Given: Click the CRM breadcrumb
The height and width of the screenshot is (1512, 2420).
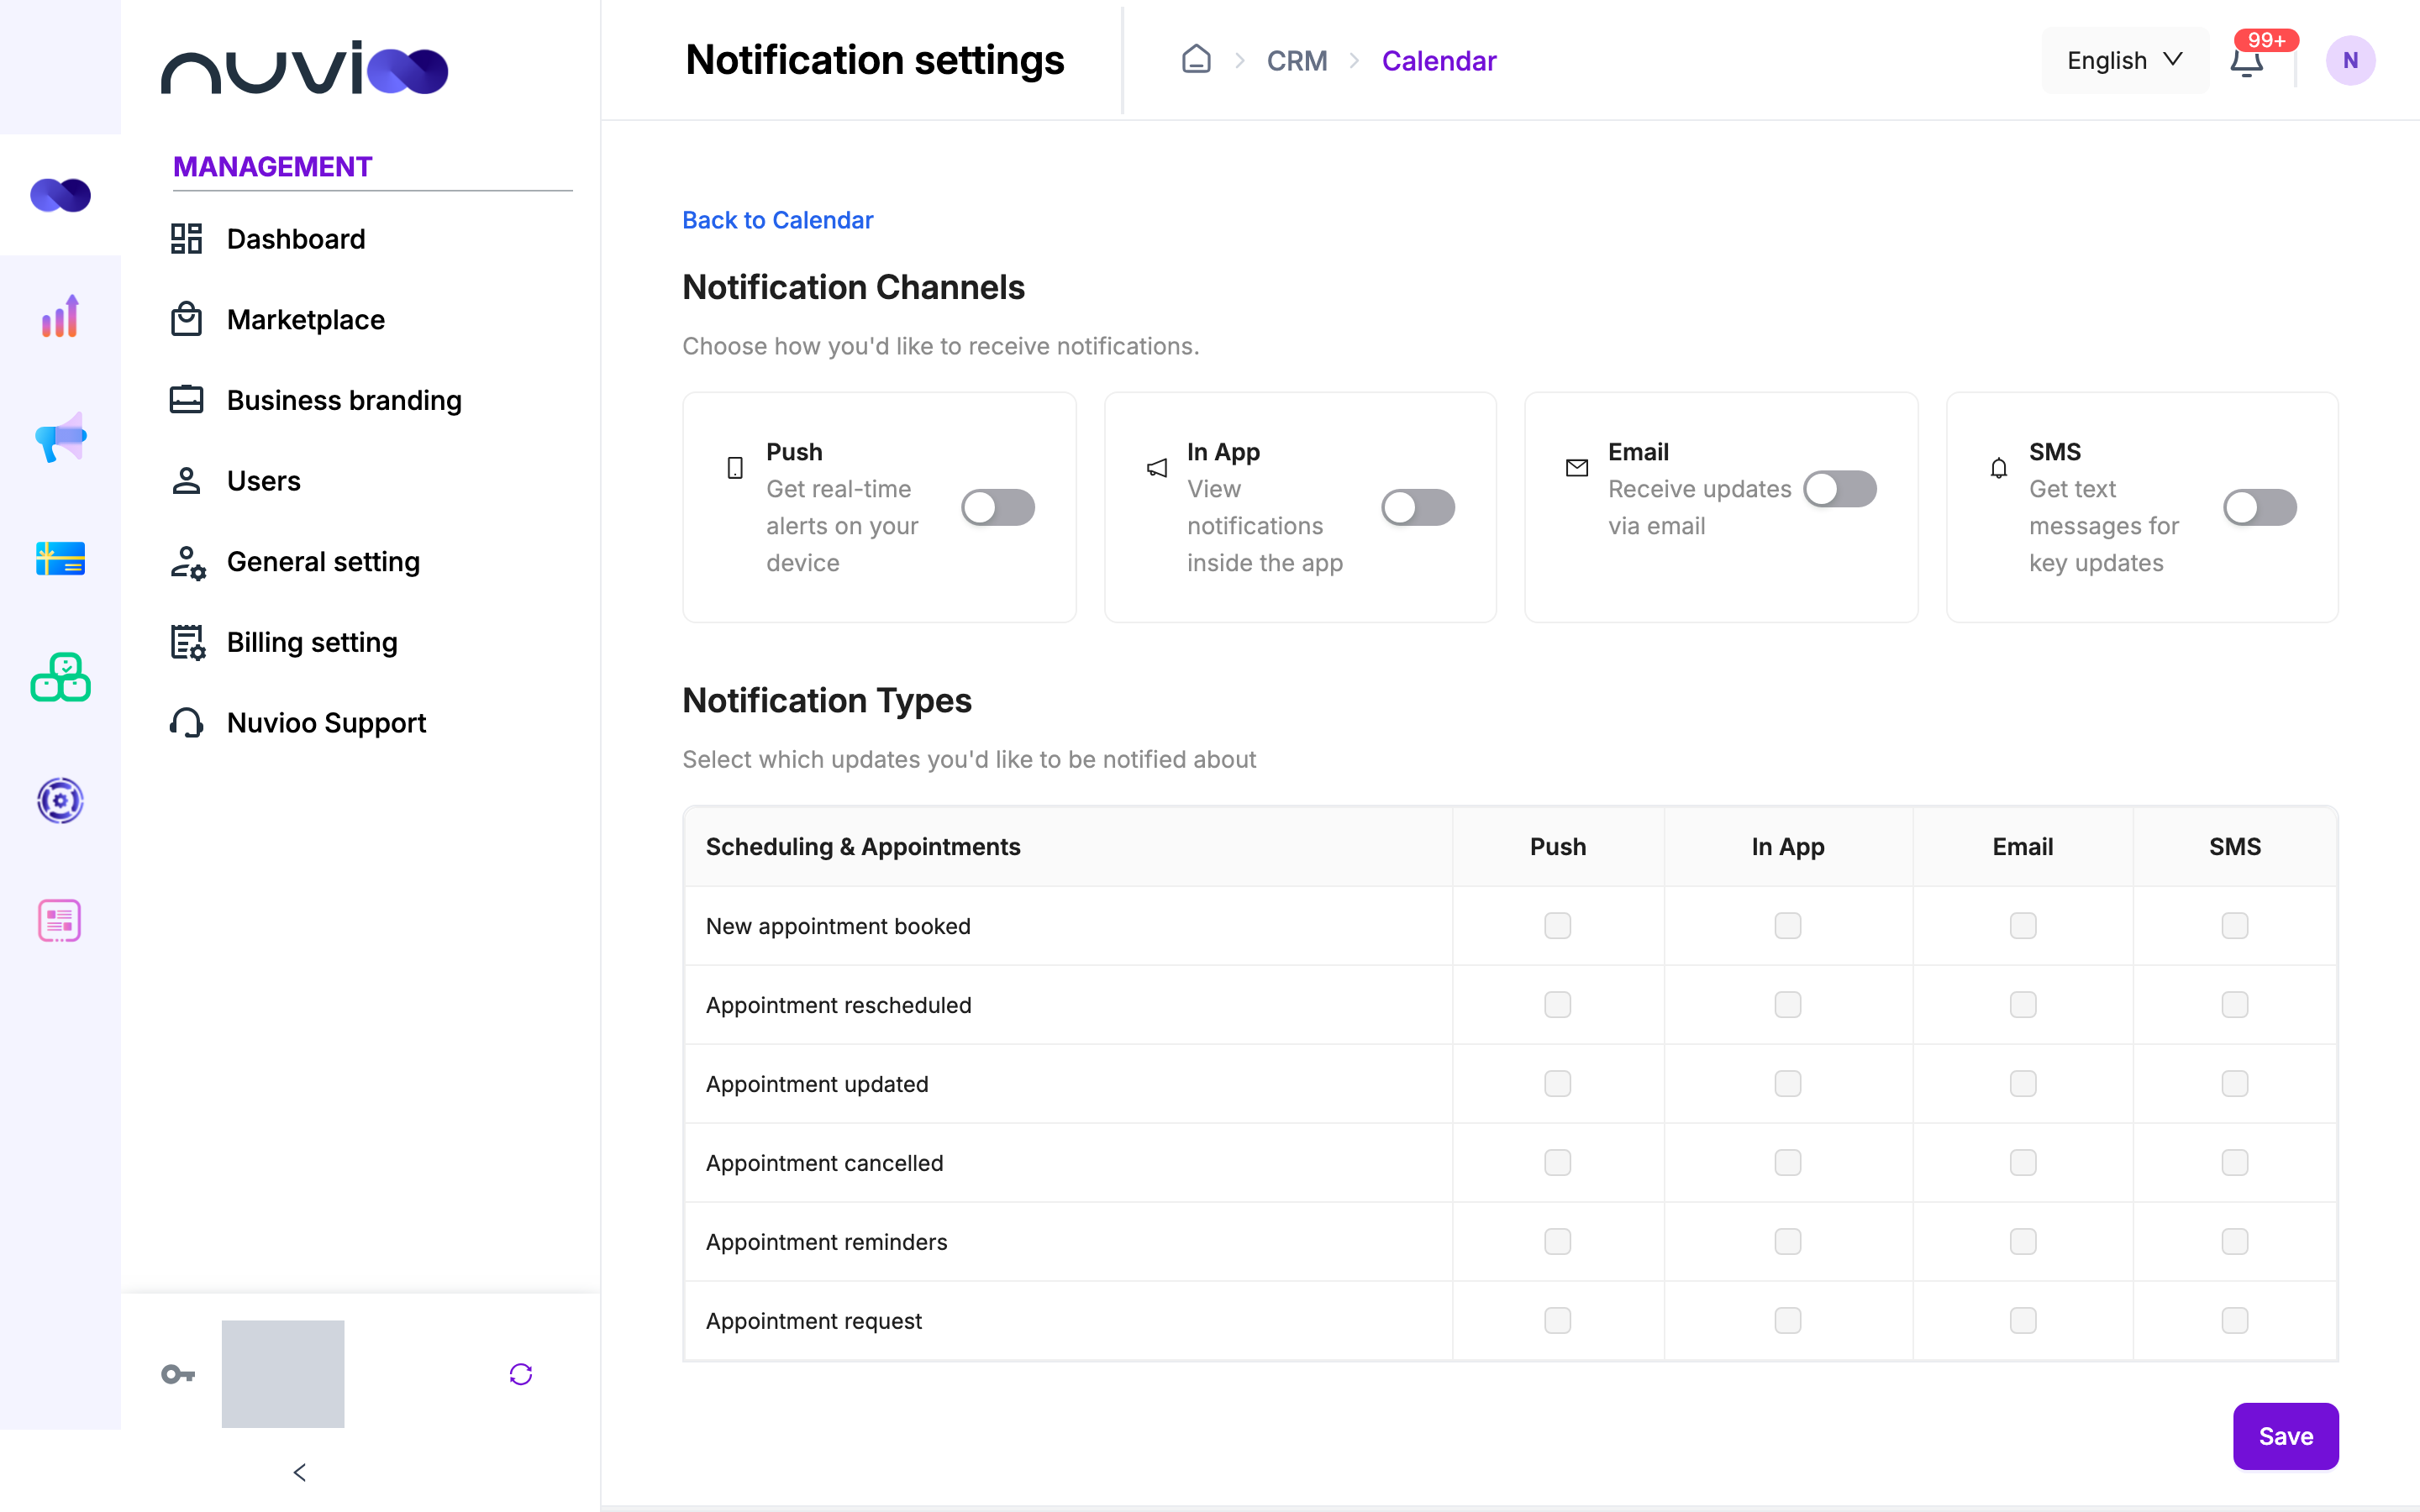Looking at the screenshot, I should [1297, 61].
